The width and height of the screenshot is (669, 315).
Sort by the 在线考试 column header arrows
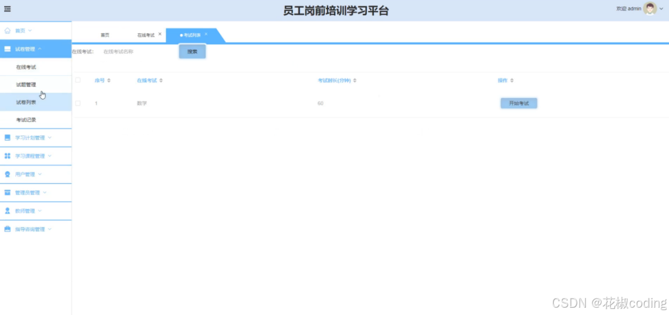click(x=161, y=80)
